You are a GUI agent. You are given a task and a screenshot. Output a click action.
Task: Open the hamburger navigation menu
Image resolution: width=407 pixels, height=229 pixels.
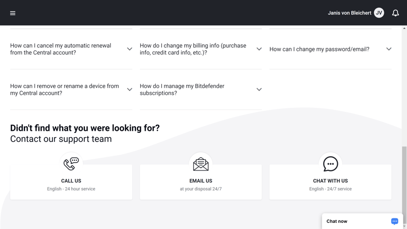click(x=13, y=13)
